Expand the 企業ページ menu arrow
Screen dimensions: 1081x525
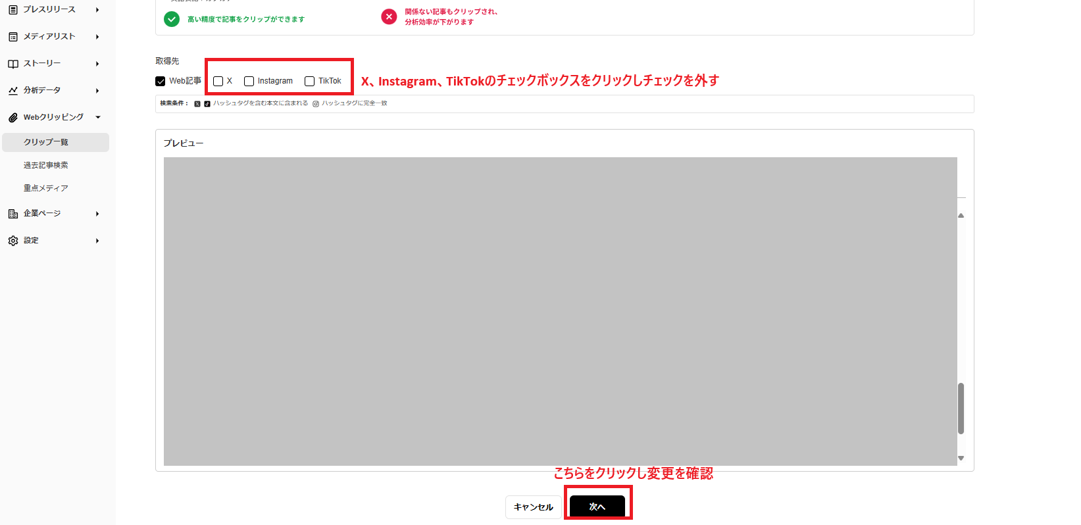click(97, 214)
